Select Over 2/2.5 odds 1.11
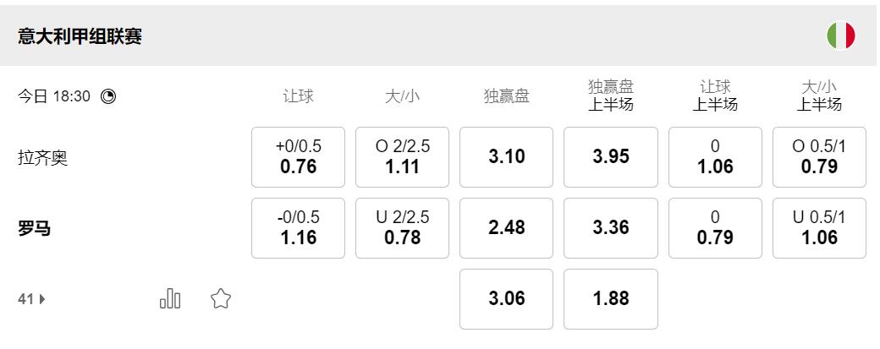 pyautogui.click(x=402, y=157)
